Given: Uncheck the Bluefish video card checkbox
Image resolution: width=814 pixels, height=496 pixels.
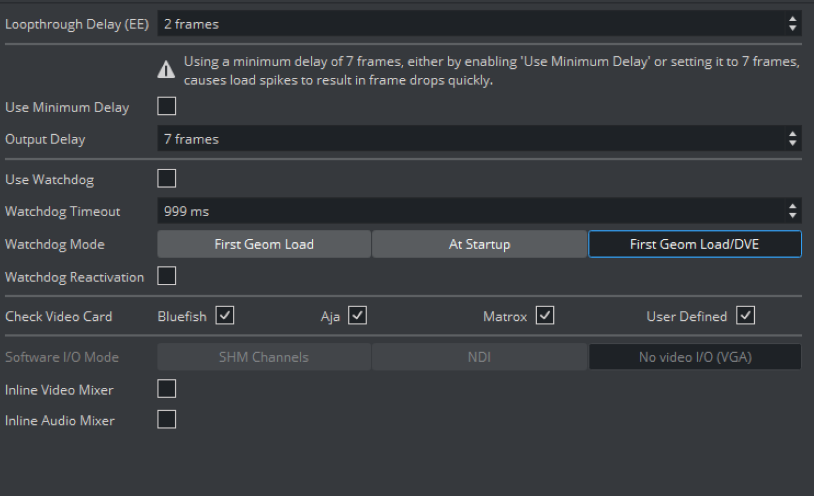Looking at the screenshot, I should tap(225, 316).
